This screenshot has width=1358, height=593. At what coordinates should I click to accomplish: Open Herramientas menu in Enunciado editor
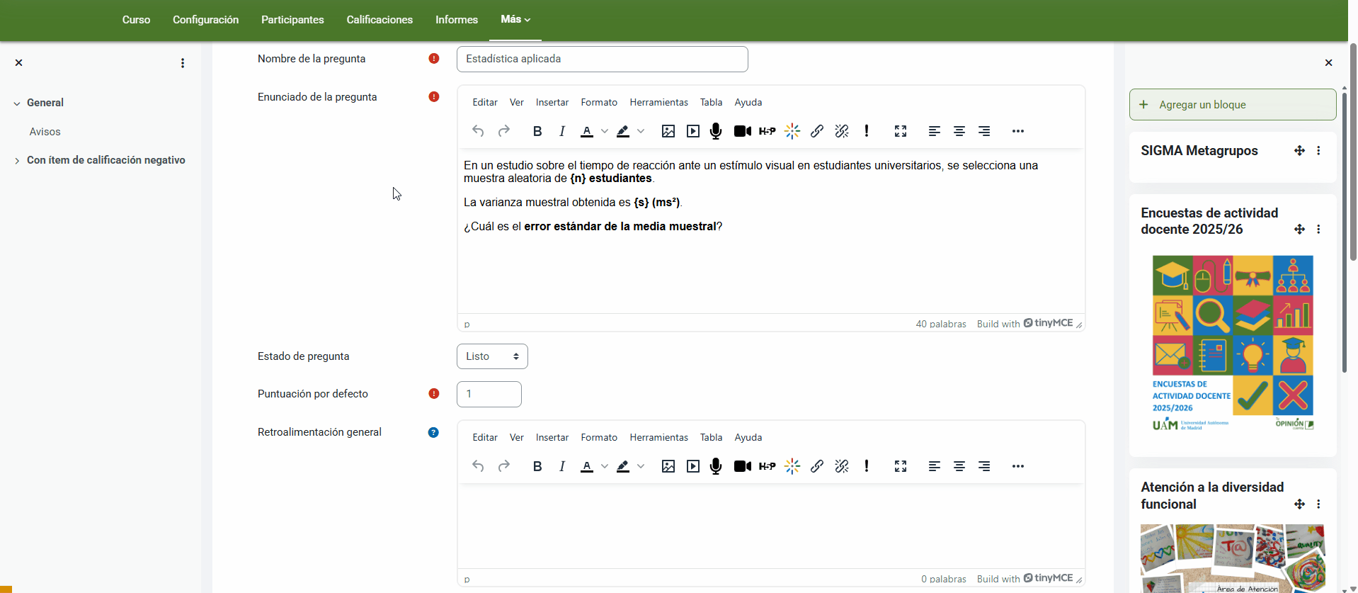(658, 102)
